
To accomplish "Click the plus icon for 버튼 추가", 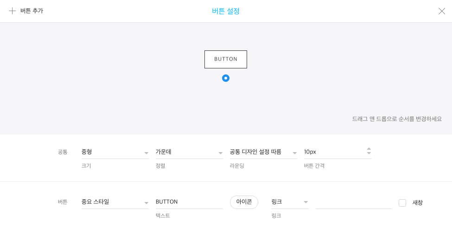I will [13, 11].
